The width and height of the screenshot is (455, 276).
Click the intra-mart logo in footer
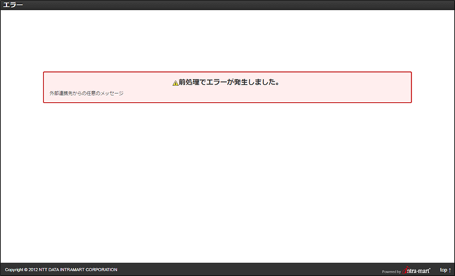pyautogui.click(x=418, y=270)
